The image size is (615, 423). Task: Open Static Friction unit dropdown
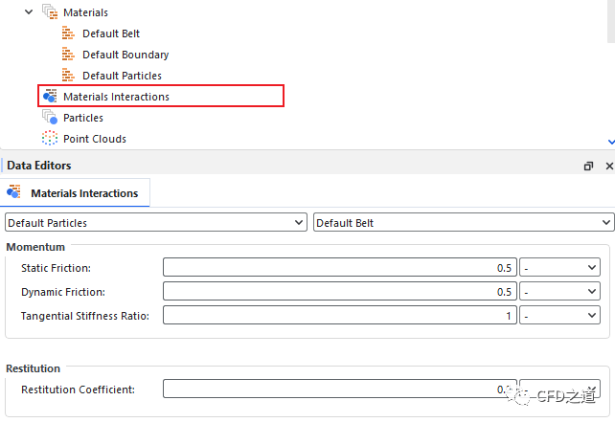[559, 268]
